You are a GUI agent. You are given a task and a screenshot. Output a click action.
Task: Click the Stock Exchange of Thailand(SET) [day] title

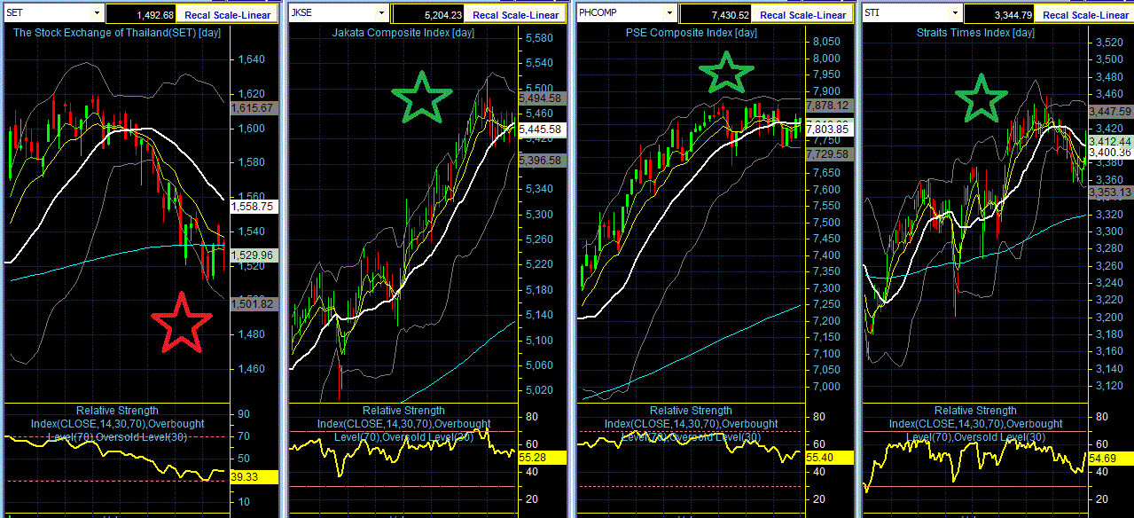tap(116, 33)
